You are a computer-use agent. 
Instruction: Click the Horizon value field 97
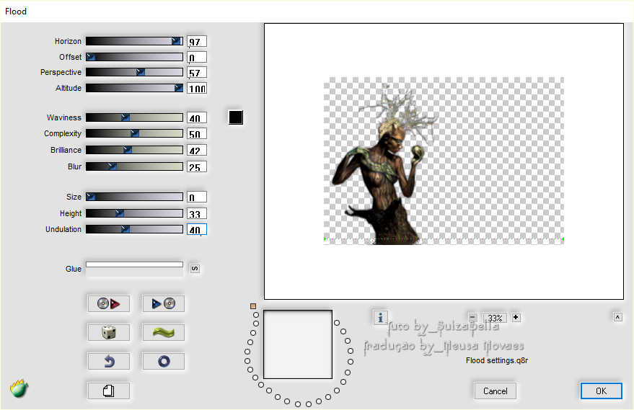(197, 41)
